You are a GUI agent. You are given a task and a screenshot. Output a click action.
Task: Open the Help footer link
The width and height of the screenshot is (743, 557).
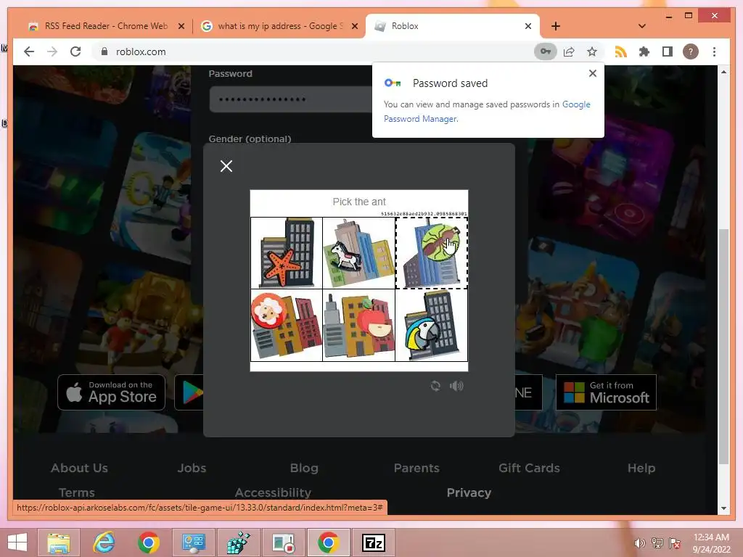[x=641, y=468]
